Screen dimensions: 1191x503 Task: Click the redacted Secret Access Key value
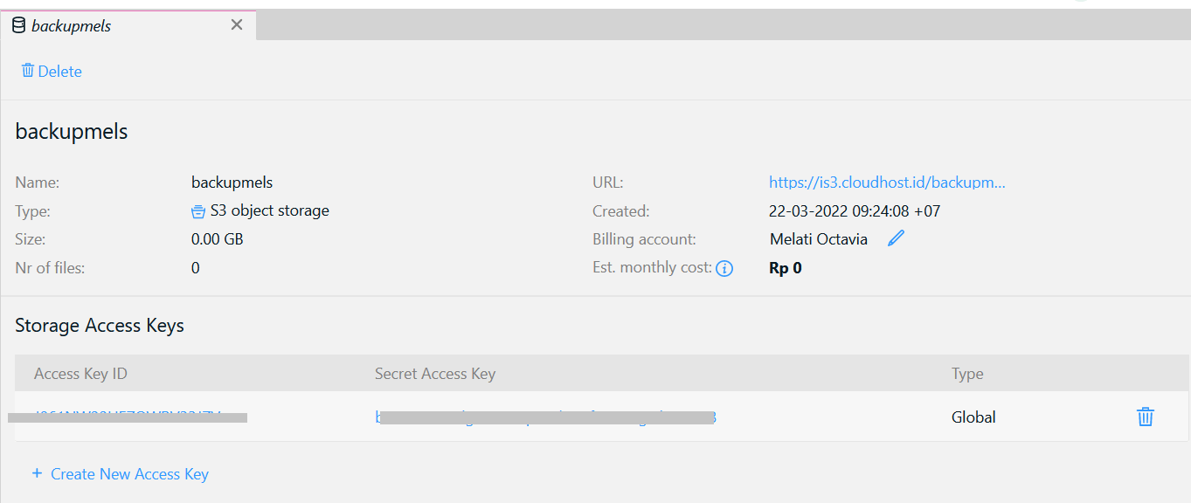tap(546, 417)
